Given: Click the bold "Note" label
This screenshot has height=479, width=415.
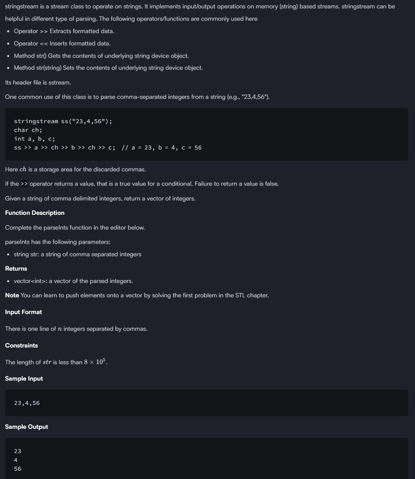Looking at the screenshot, I should [x=12, y=295].
